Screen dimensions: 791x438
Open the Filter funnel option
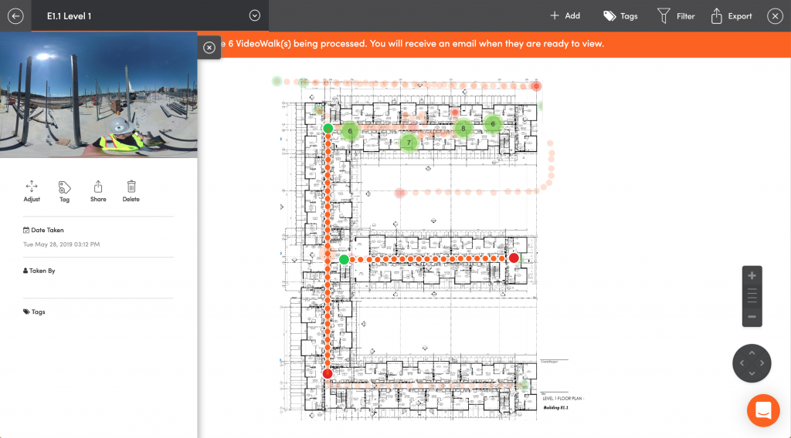pos(676,16)
